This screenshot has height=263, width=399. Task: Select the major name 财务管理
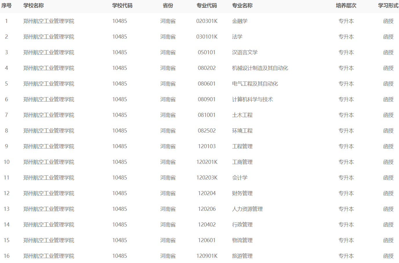point(242,193)
